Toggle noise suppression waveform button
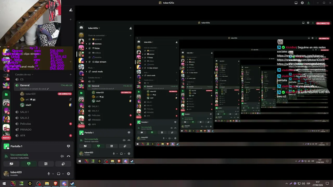The height and width of the screenshot is (187, 333). coord(62,156)
